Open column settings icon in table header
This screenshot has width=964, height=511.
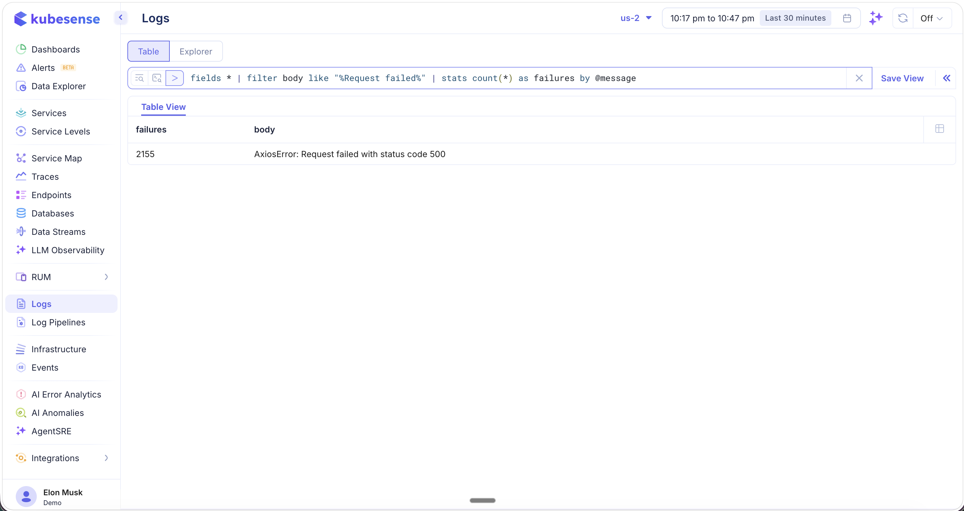[940, 129]
